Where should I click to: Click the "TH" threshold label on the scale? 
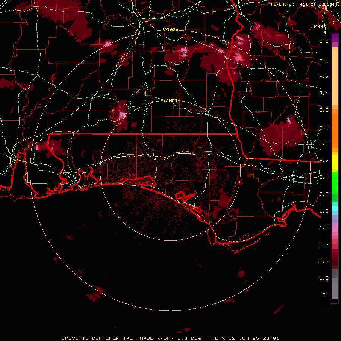(x=325, y=295)
